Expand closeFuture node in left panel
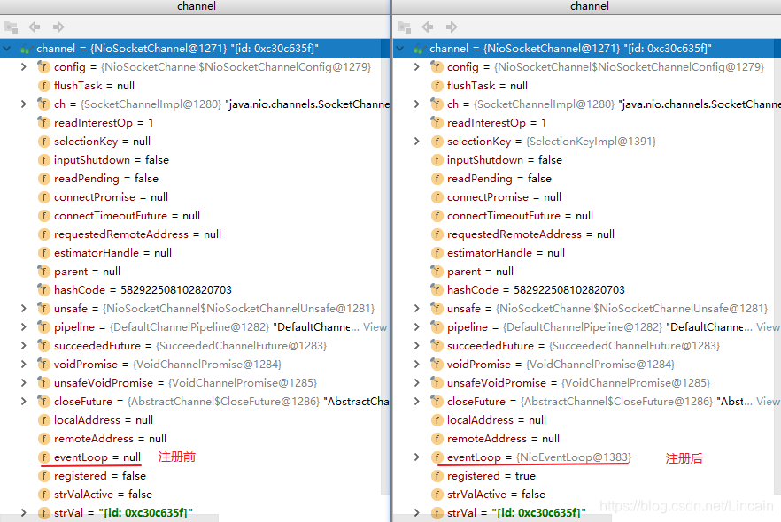This screenshot has width=781, height=522. (23, 401)
